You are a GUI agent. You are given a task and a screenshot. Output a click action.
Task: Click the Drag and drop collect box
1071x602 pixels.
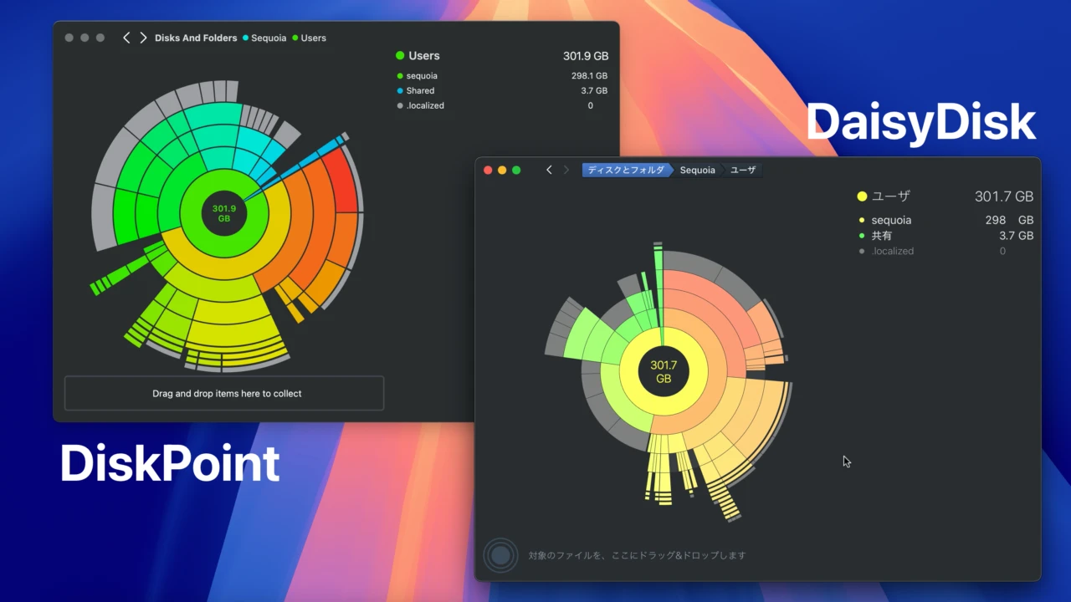click(224, 393)
